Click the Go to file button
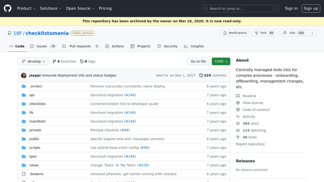 pyautogui.click(x=198, y=61)
